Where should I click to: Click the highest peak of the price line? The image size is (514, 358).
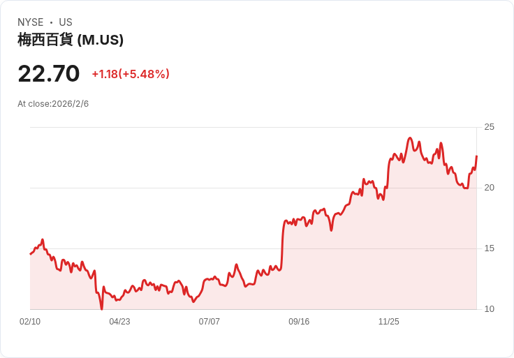click(410, 138)
